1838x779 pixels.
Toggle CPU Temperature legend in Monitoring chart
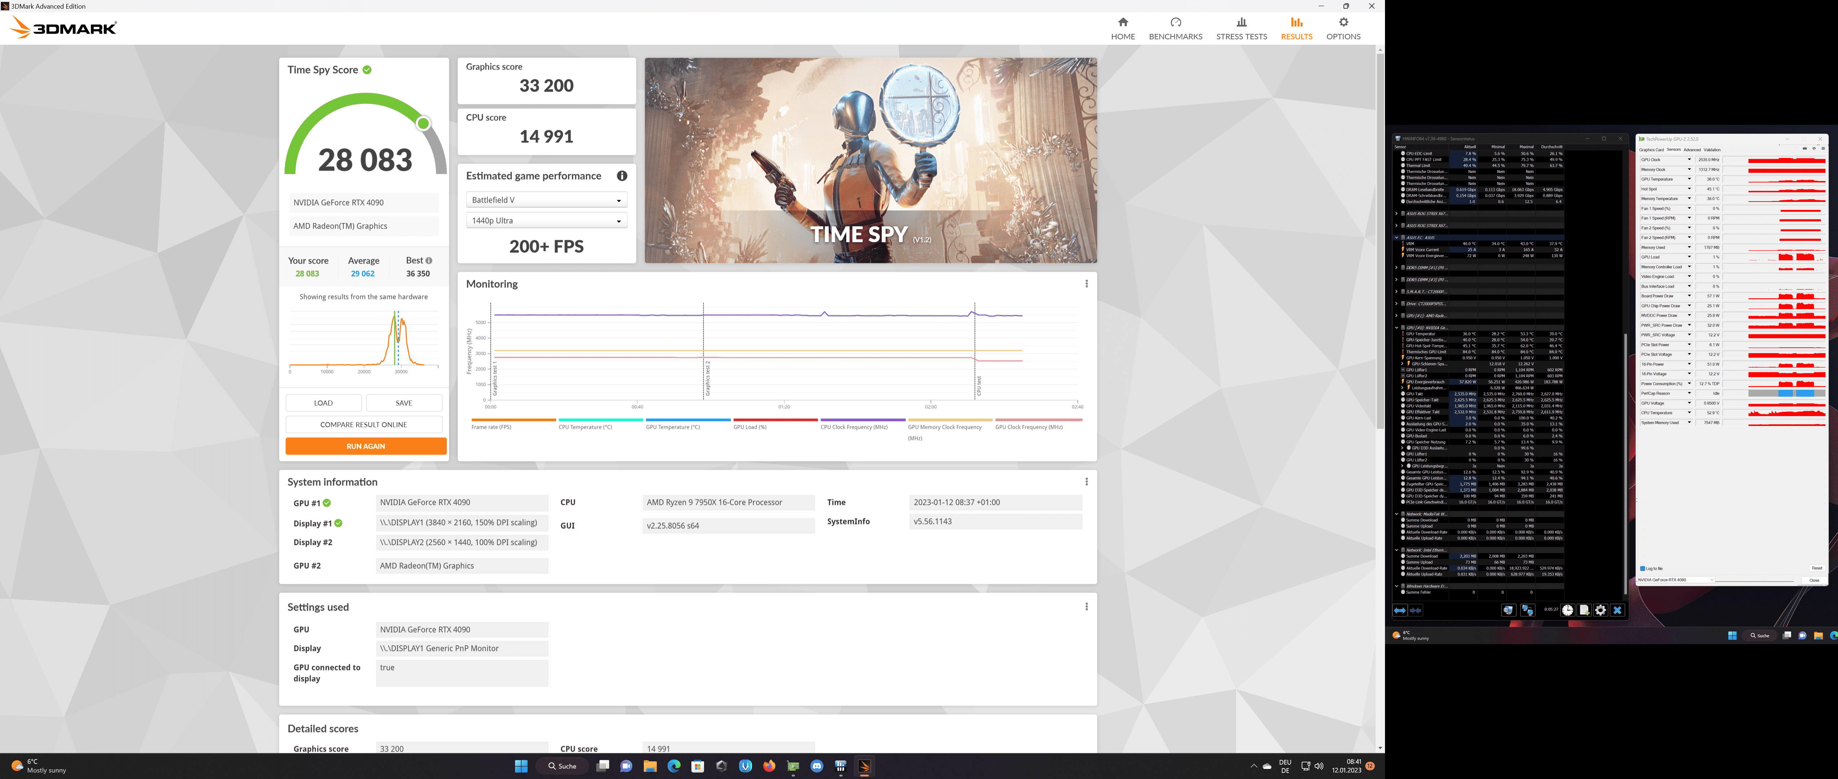(x=600, y=424)
